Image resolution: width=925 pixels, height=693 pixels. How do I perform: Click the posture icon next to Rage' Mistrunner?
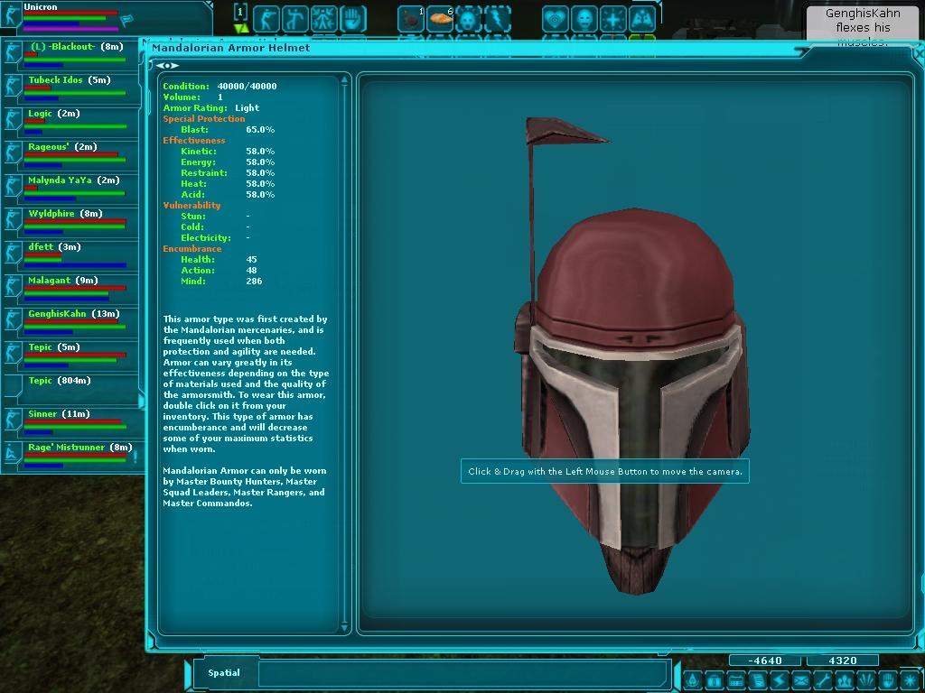click(13, 454)
